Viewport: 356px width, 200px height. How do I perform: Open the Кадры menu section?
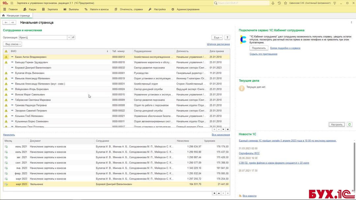[30, 9]
